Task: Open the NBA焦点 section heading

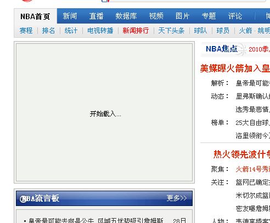Action: (x=222, y=49)
